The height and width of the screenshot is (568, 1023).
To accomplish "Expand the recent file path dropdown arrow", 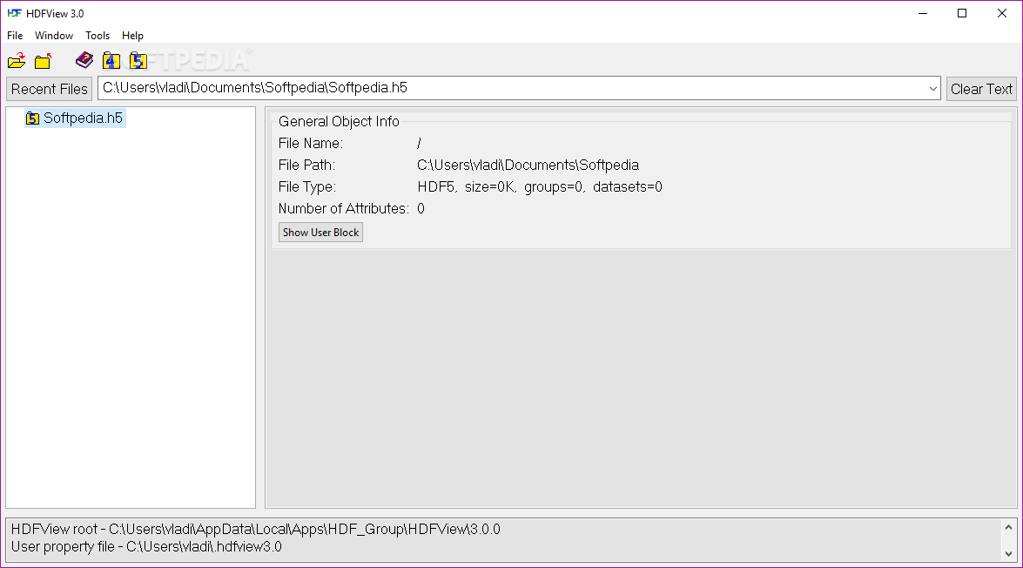I will (x=932, y=89).
